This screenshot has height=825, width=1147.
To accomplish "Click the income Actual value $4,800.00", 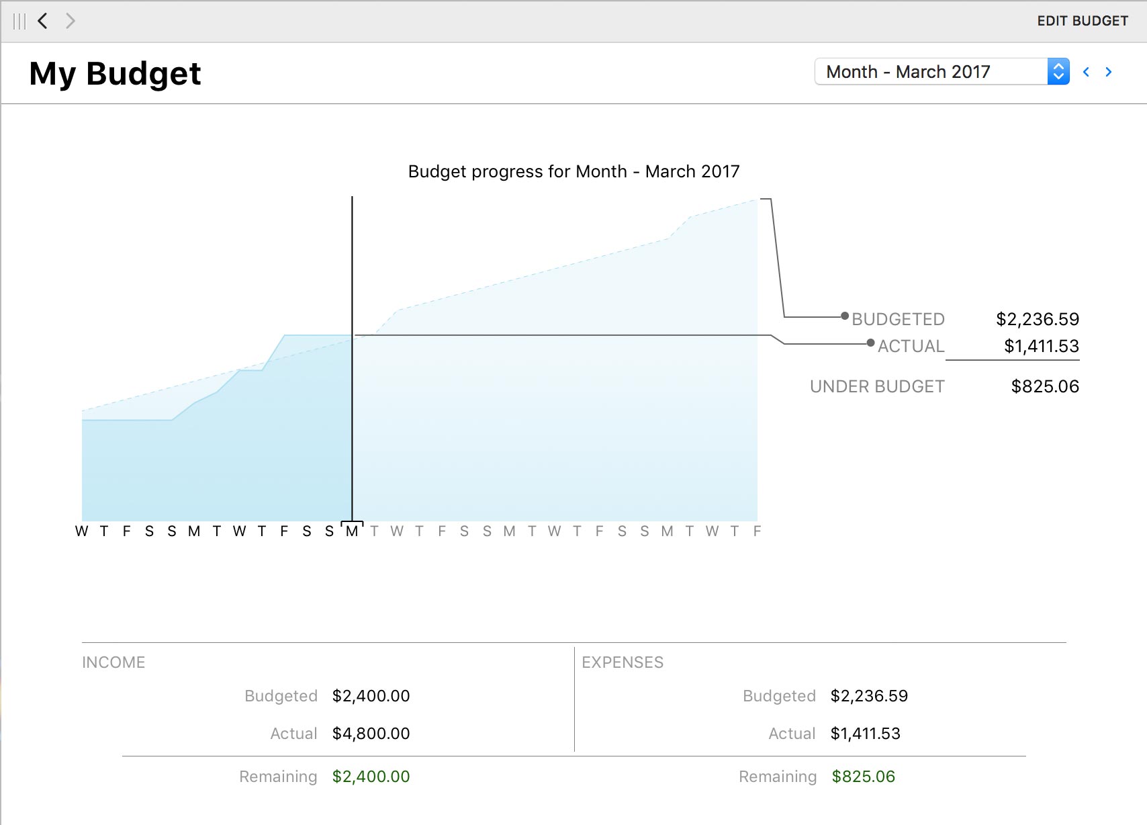I will point(371,734).
